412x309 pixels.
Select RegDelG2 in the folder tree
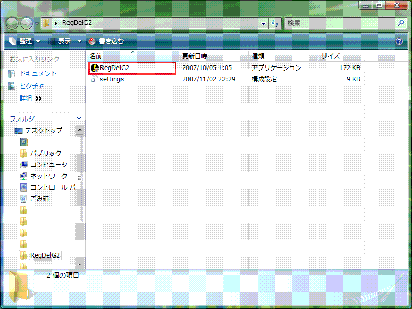pyautogui.click(x=45, y=255)
